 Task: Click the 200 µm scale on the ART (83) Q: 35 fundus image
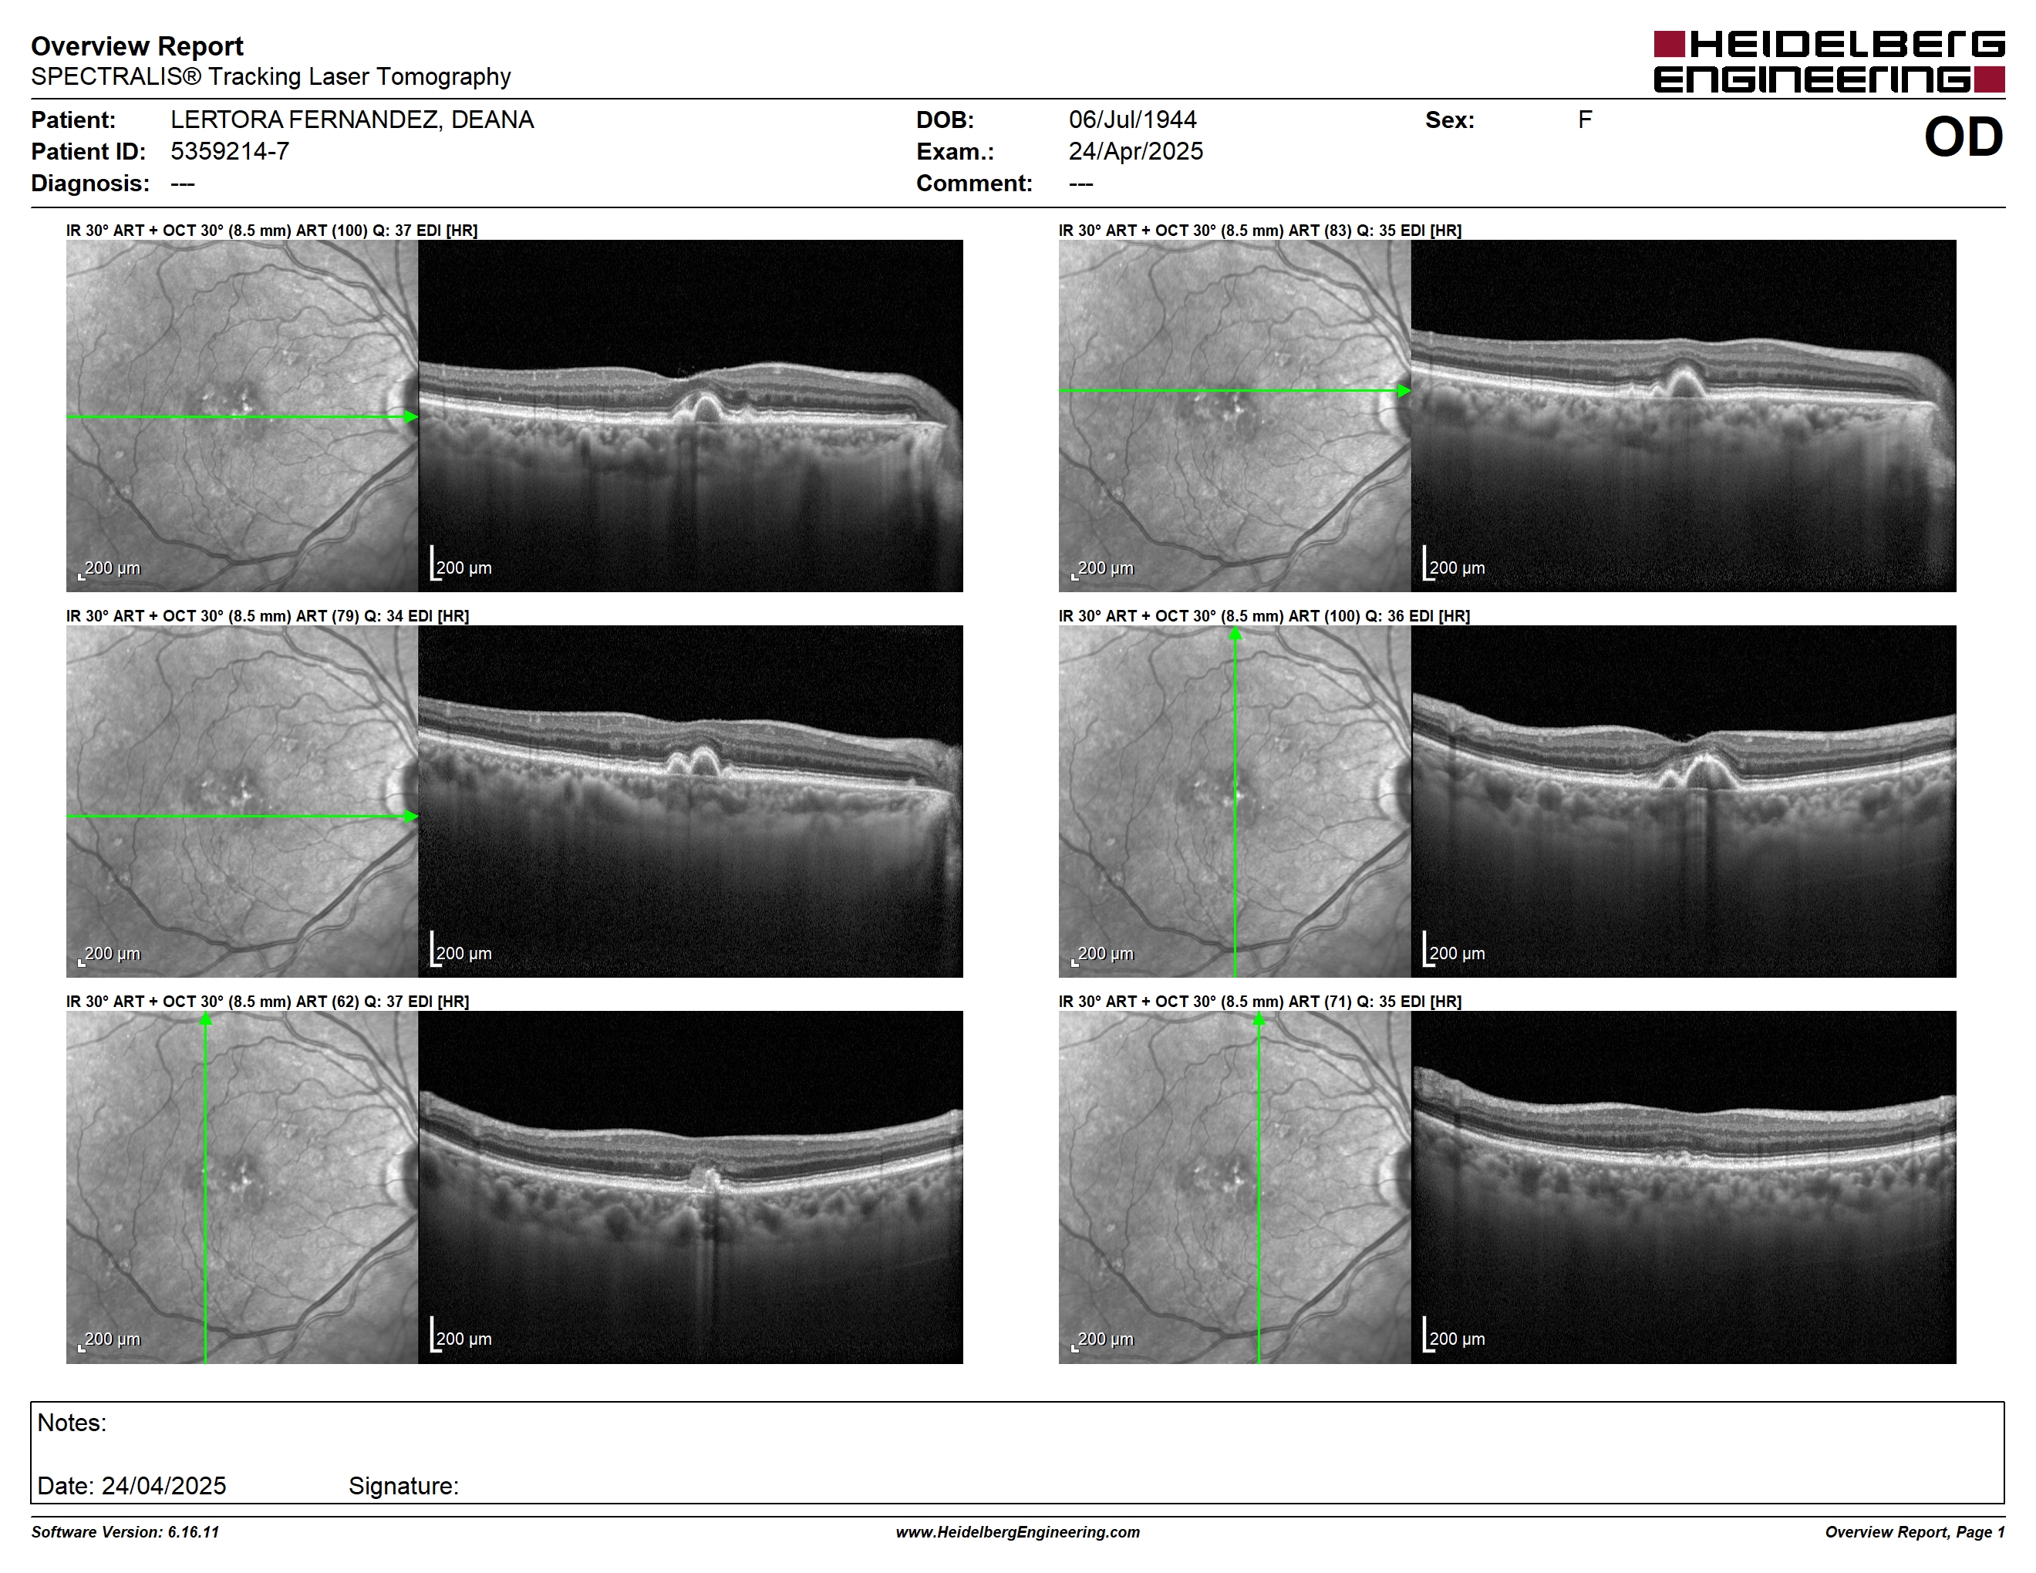click(x=1103, y=568)
